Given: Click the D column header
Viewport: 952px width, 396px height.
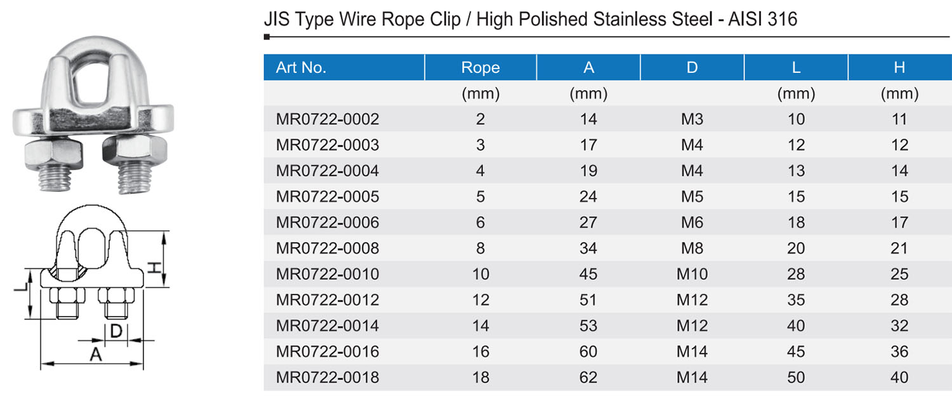Looking at the screenshot, I should tap(692, 68).
